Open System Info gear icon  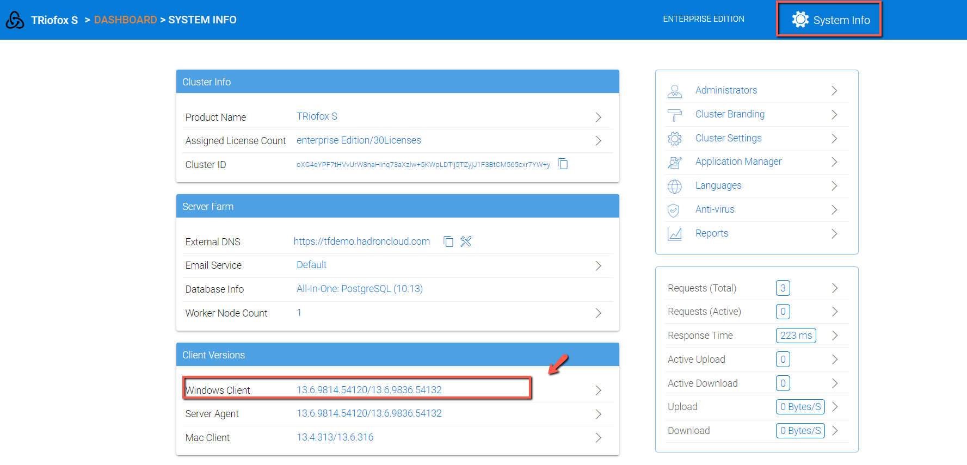tap(800, 20)
